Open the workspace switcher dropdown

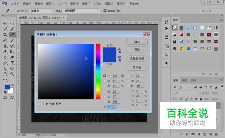[x=211, y=11]
